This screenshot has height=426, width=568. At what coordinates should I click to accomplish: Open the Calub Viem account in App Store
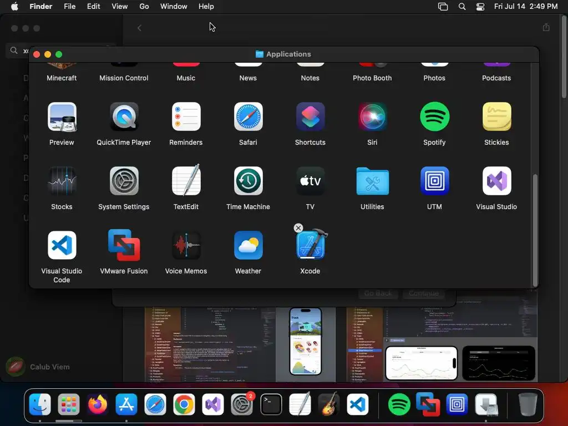coord(38,367)
